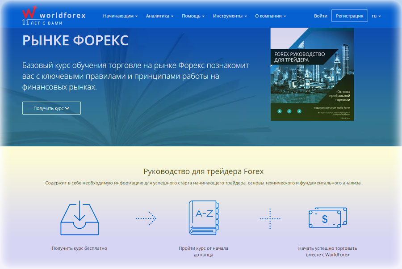This screenshot has height=269, width=402.
Task: Click the Получить курс бесплатно caption
Action: [x=79, y=248]
